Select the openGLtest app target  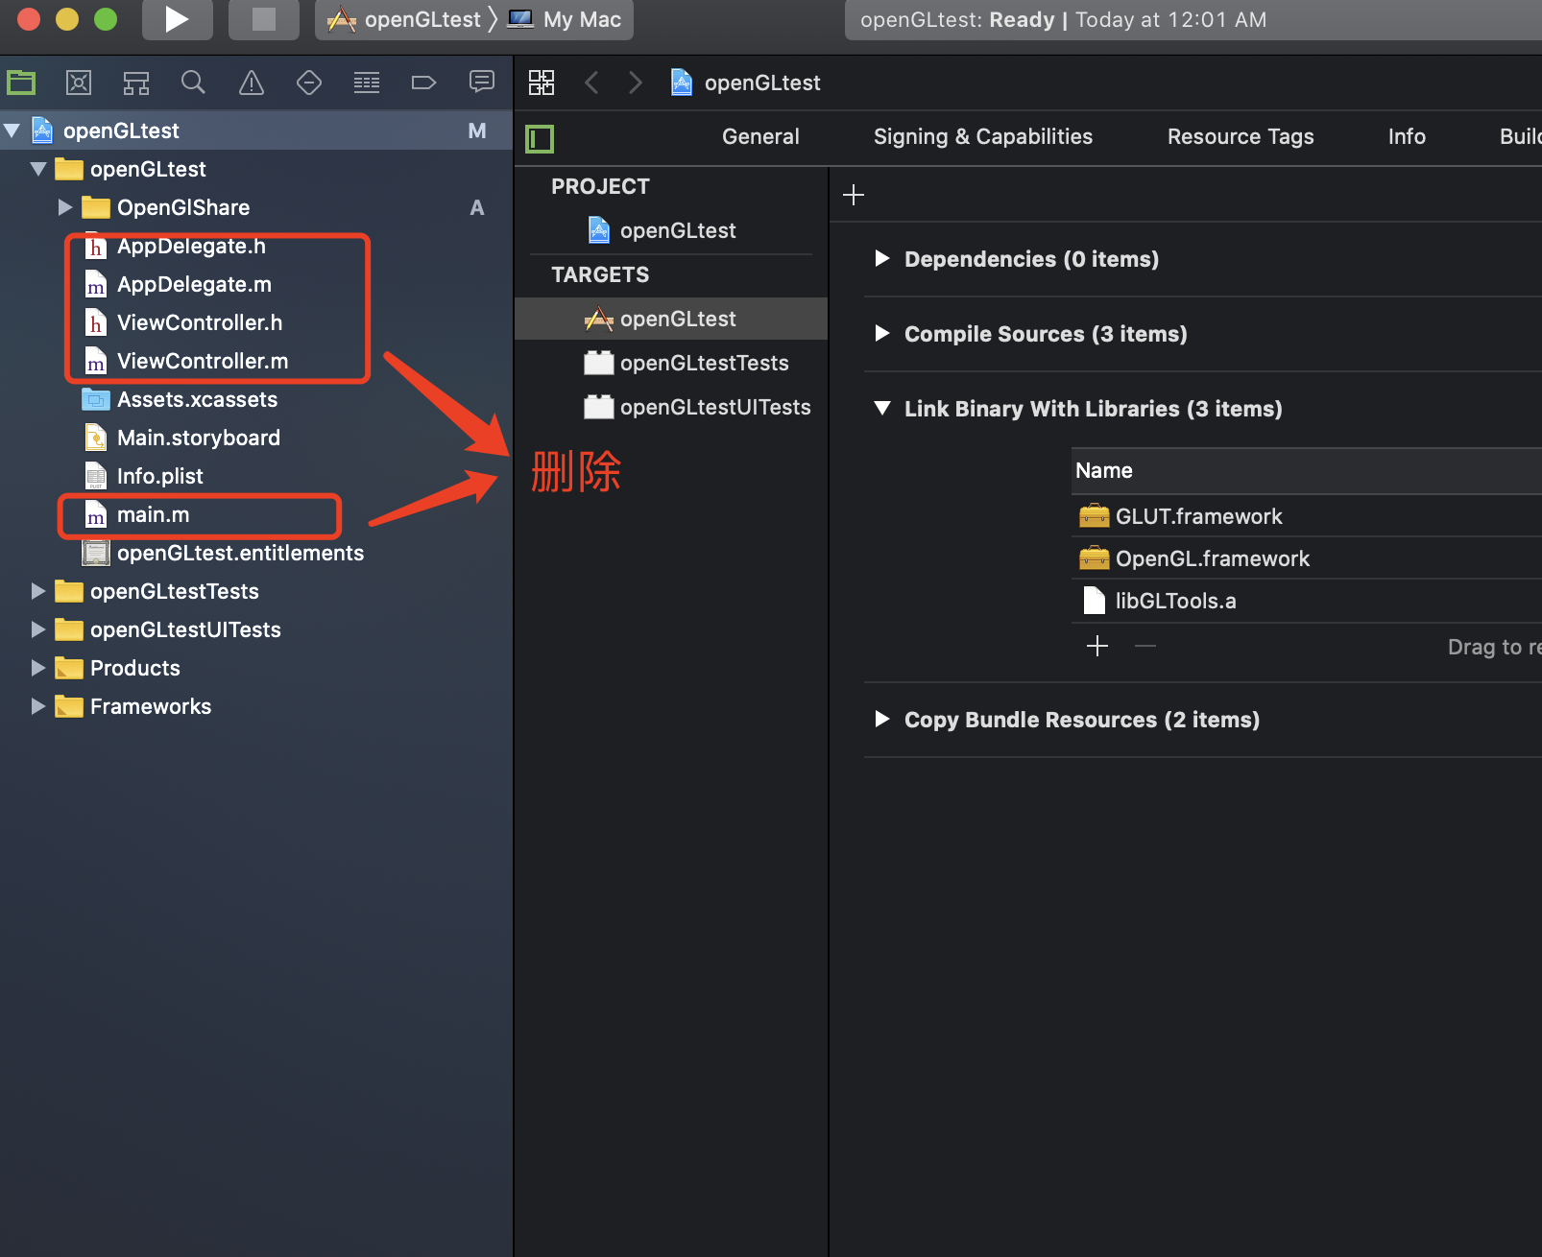(x=671, y=319)
